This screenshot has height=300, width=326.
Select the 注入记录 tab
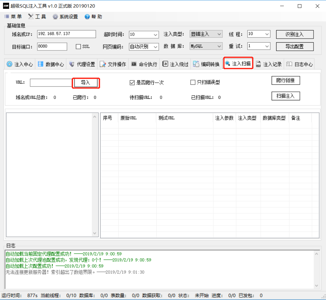point(269,64)
